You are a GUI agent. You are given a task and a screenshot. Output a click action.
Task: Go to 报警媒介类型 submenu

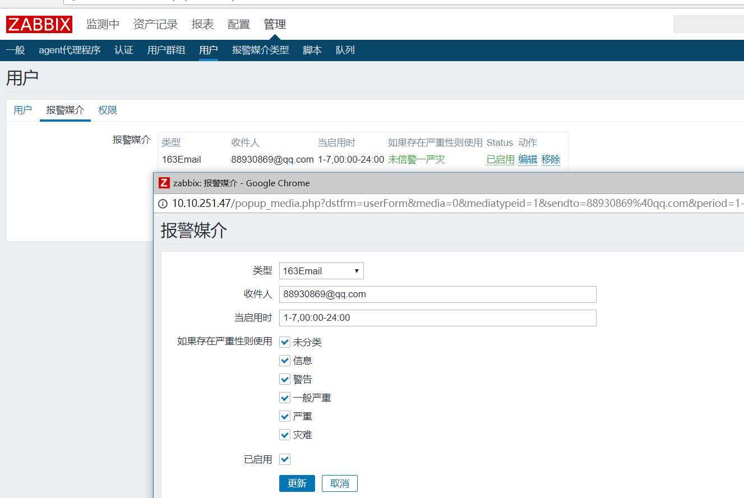pos(260,50)
